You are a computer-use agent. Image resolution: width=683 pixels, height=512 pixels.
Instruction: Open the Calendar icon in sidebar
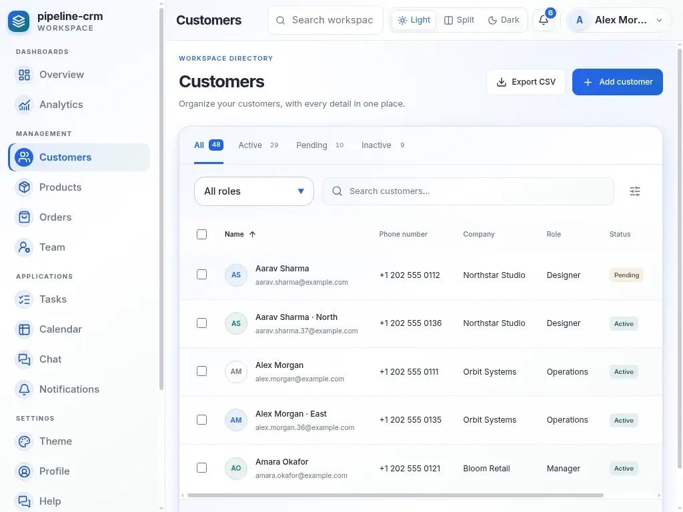pos(25,329)
